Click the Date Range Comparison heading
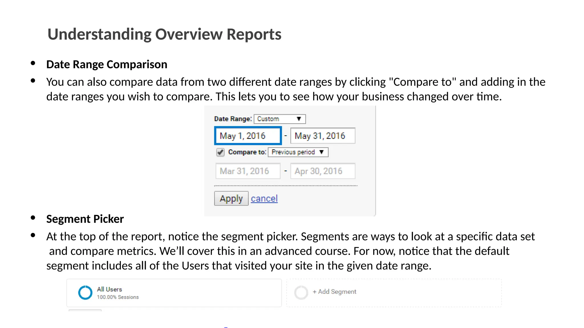Screen dimensions: 584x328 [107, 64]
